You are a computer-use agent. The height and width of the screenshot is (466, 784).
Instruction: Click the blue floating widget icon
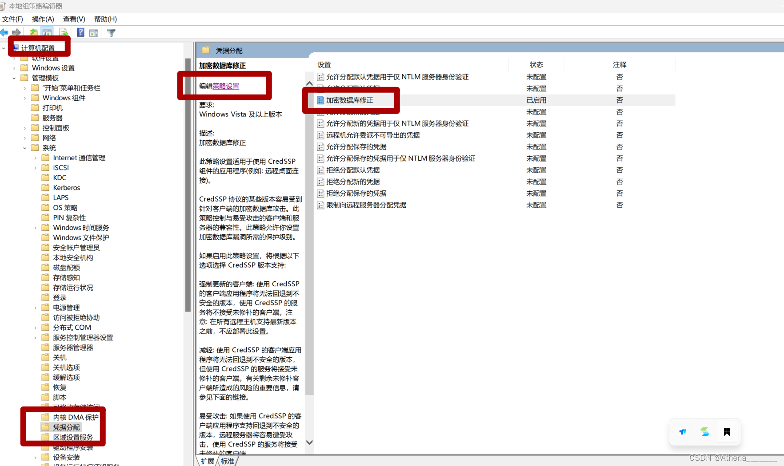pyautogui.click(x=683, y=432)
